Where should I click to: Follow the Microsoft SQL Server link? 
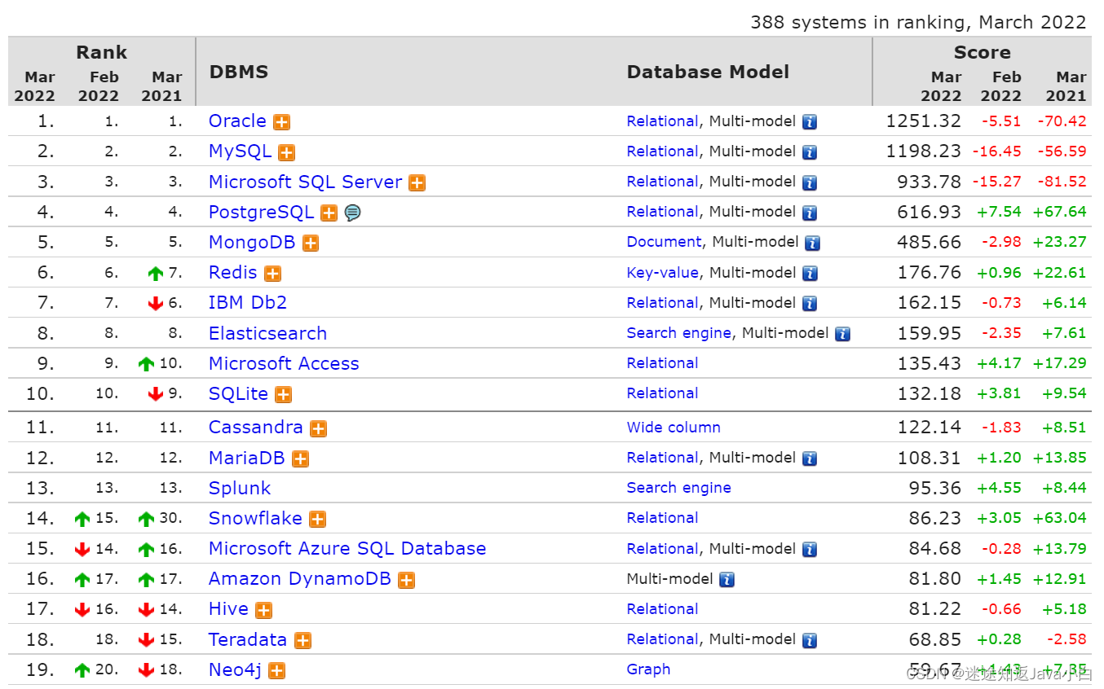(x=306, y=182)
